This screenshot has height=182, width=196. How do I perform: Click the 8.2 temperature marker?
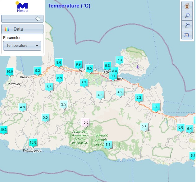(x=139, y=98)
